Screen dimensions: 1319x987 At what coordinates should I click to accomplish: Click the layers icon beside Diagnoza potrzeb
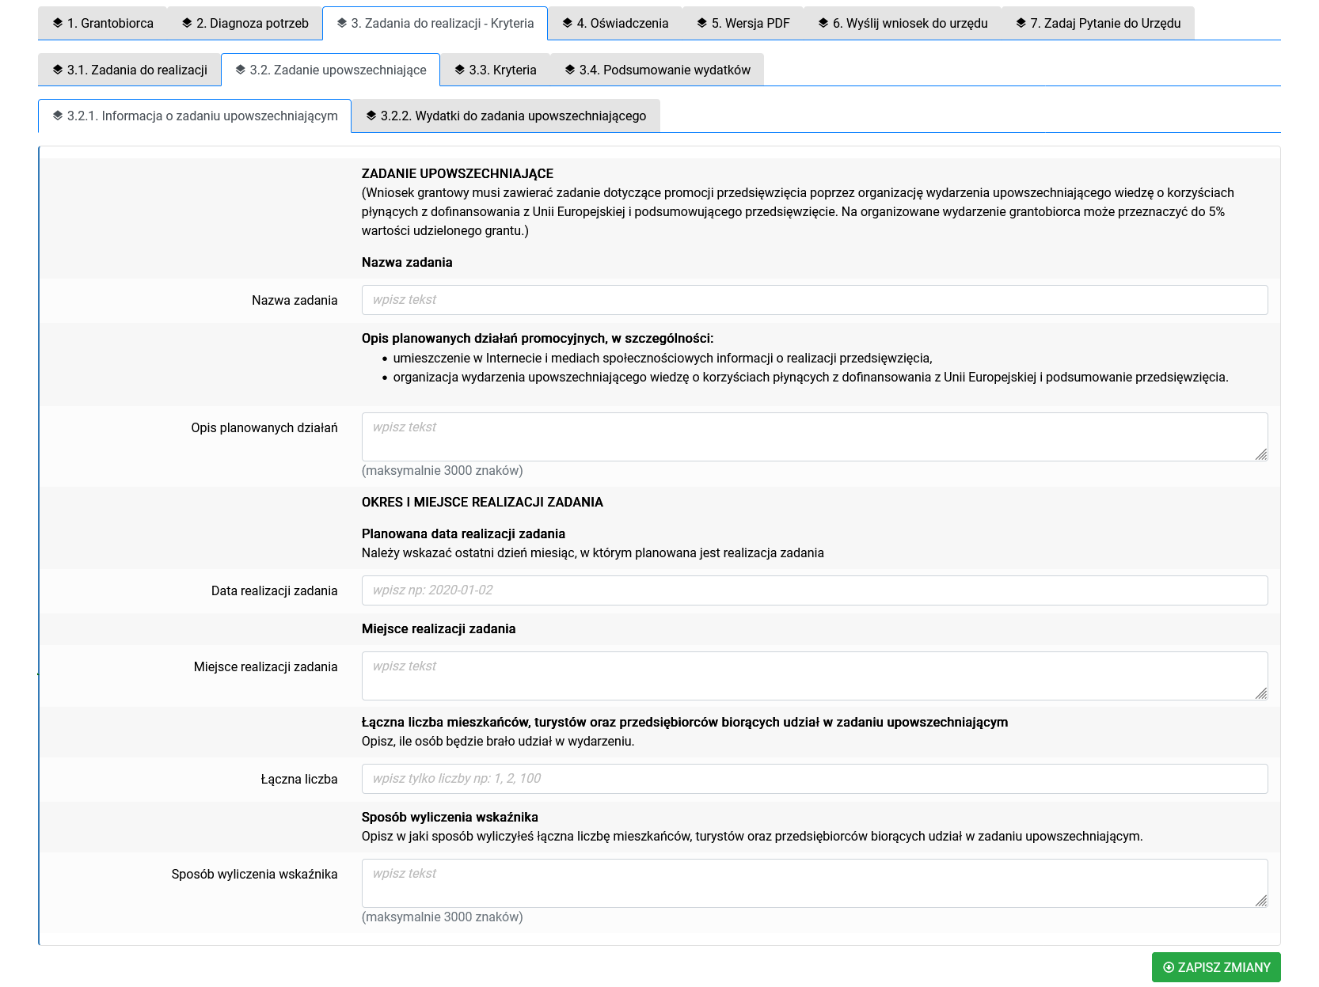click(187, 23)
